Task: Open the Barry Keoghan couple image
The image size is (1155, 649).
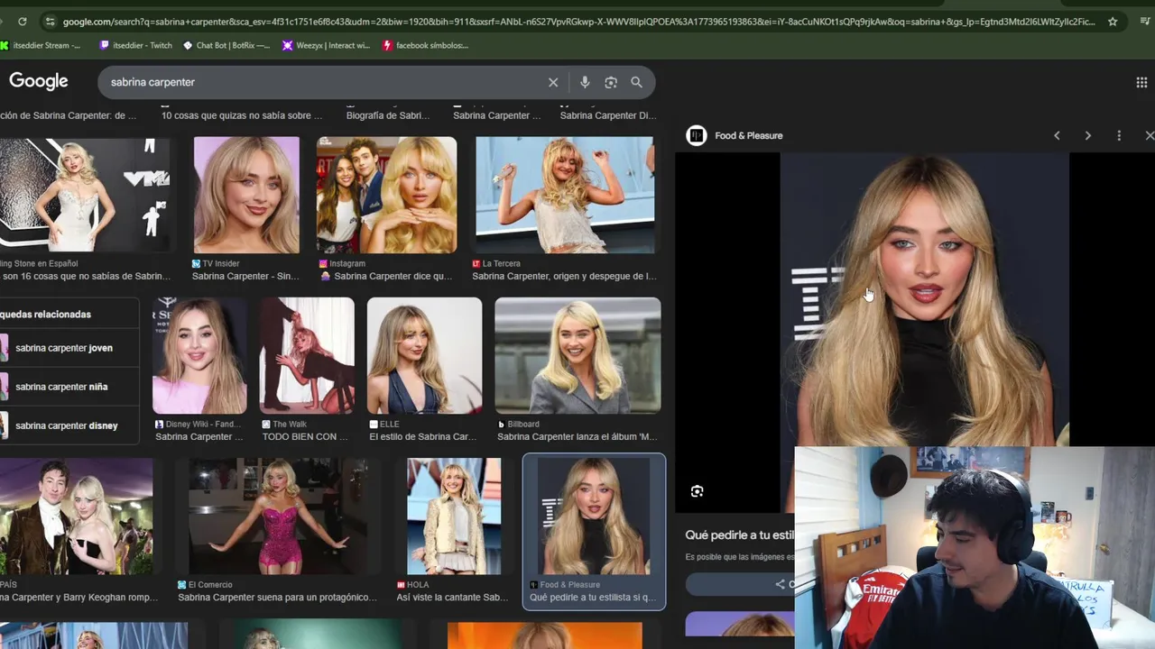Action: tap(76, 516)
